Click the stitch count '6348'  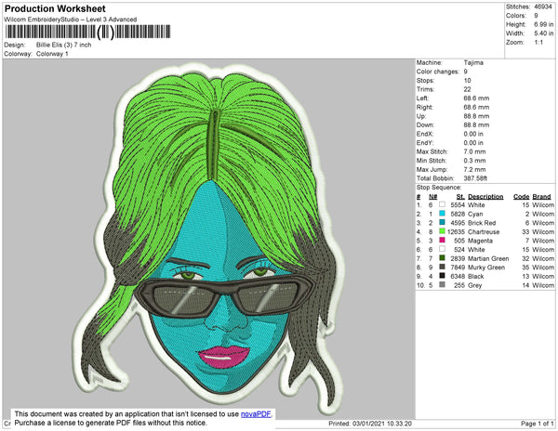[x=458, y=276]
